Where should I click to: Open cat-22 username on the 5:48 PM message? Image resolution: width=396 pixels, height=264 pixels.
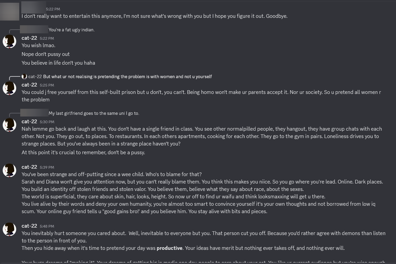coord(29,226)
